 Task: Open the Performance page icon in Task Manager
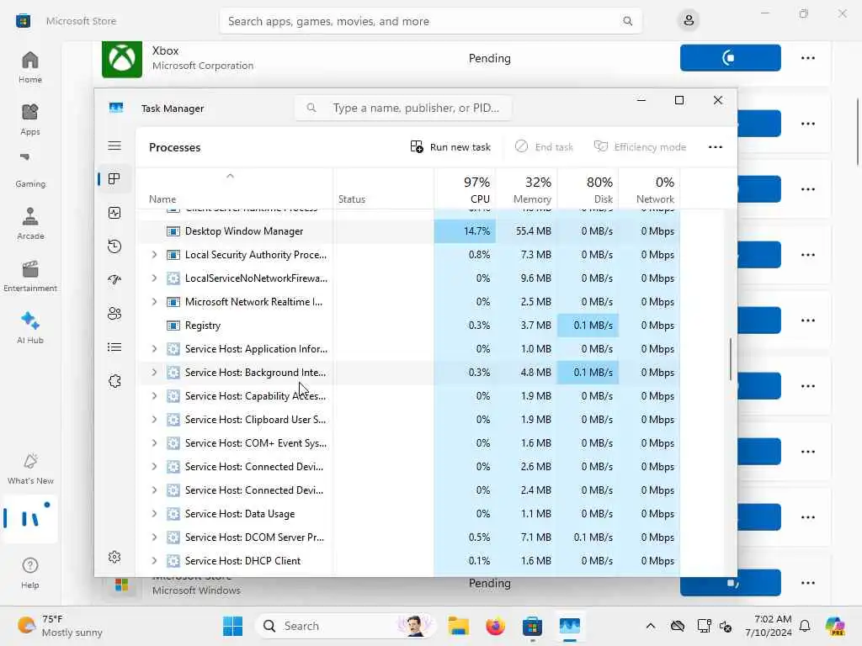click(114, 213)
